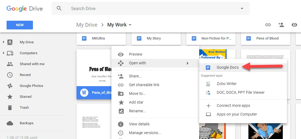Click the Google Photos pinwheel icon

tap(10, 86)
